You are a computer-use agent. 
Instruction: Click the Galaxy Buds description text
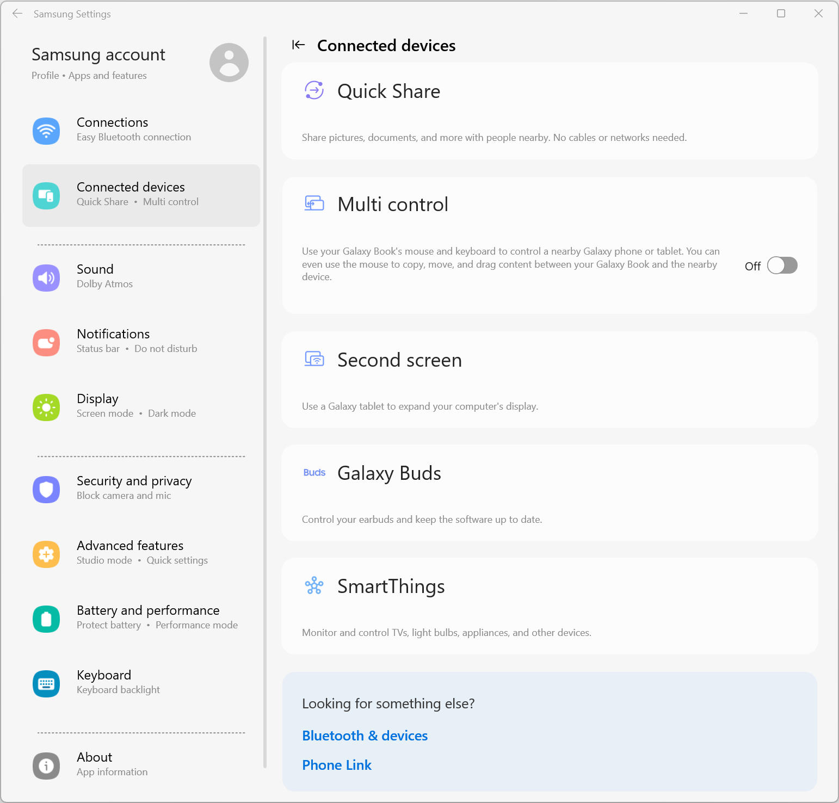coord(422,520)
